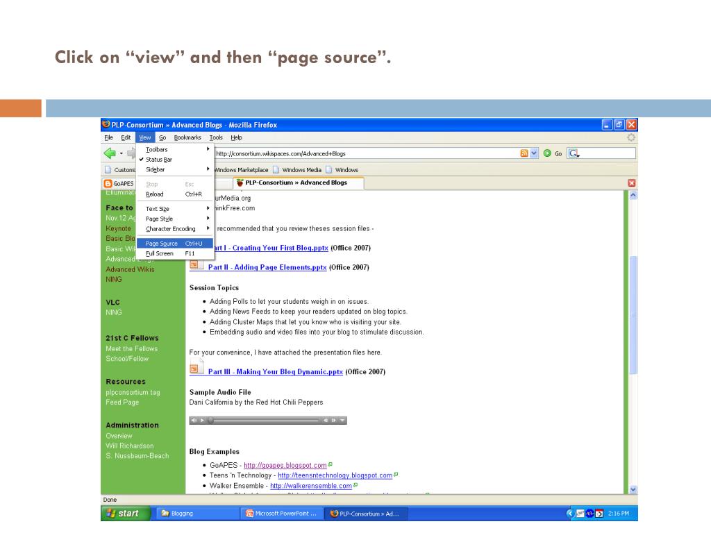The image size is (711, 533).
Task: Click the plpconsortium tag sidebar link
Action: [x=133, y=393]
